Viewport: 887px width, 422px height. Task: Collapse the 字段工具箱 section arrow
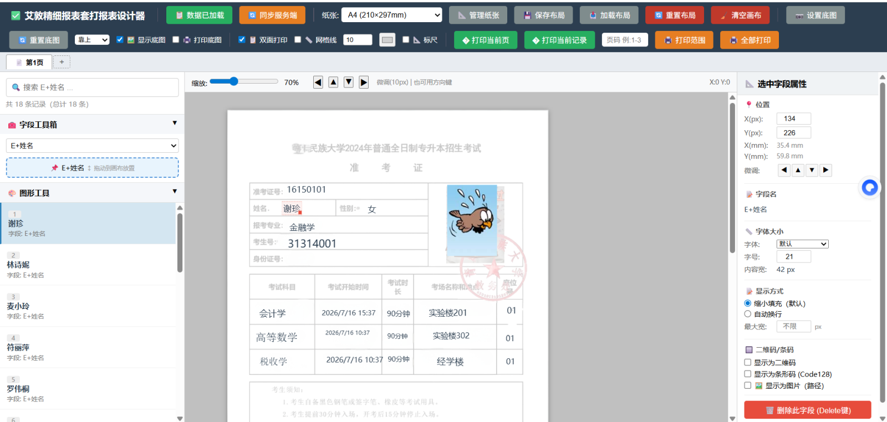[175, 123]
